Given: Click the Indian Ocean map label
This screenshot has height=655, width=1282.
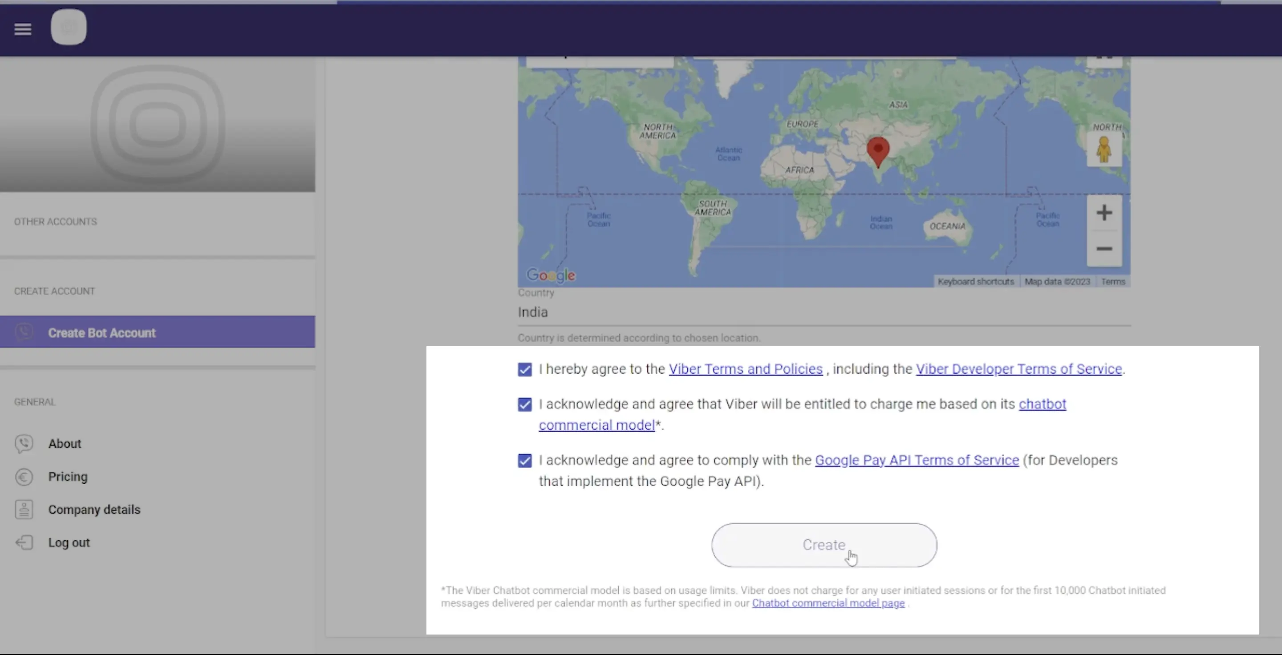Looking at the screenshot, I should point(881,222).
